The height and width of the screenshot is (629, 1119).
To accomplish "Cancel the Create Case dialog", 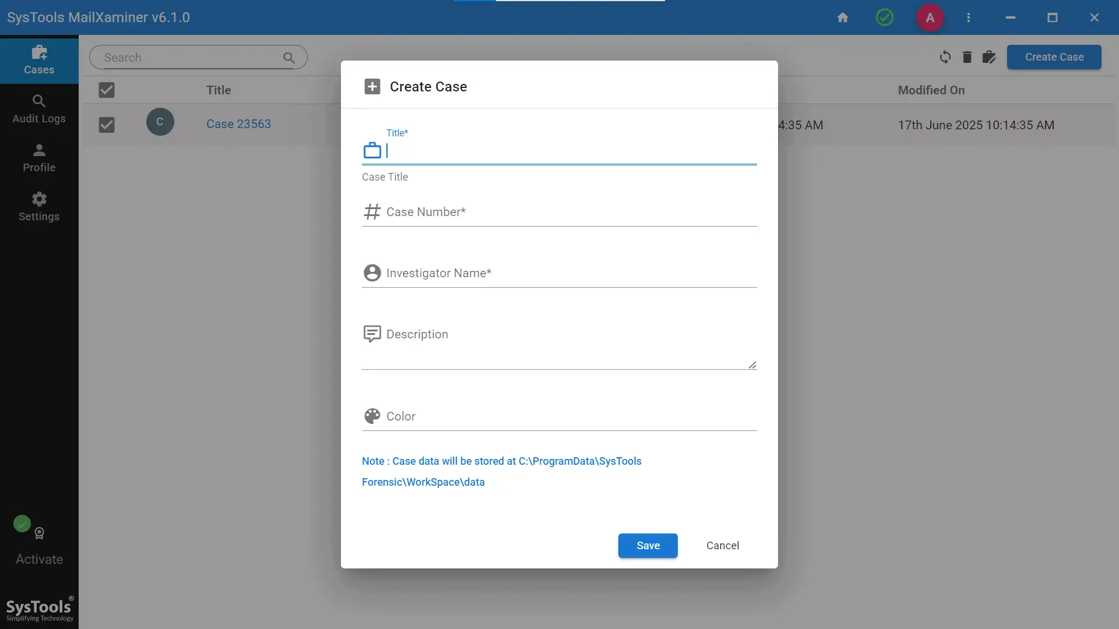I will coord(723,546).
